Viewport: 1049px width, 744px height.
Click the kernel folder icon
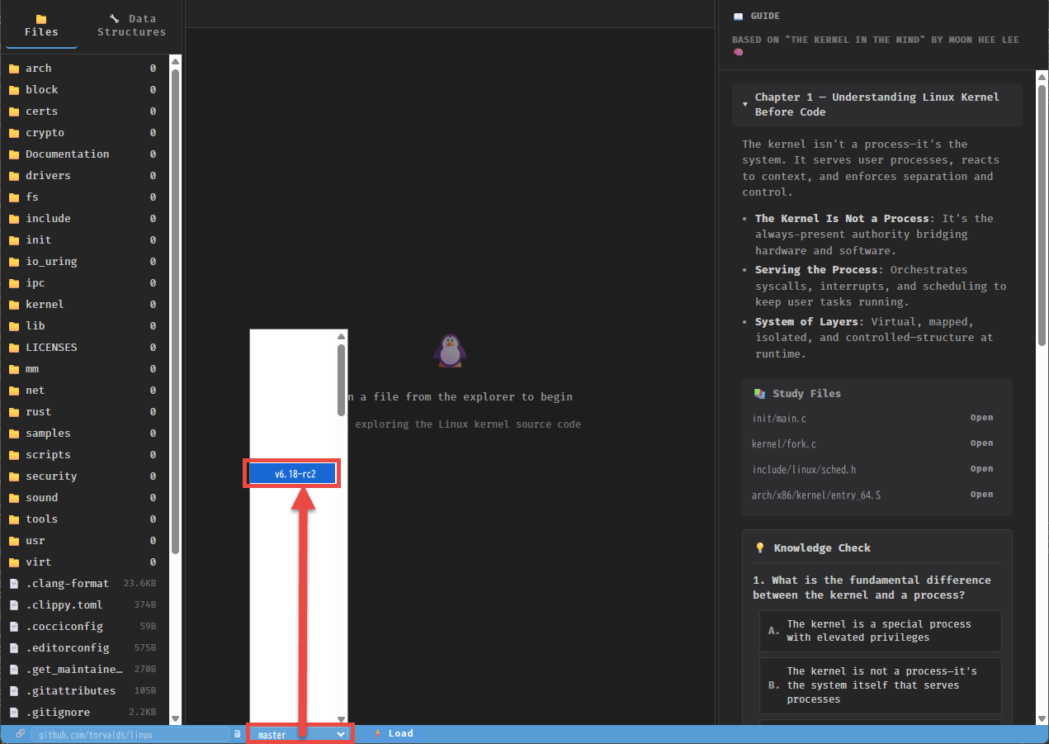[x=14, y=305]
